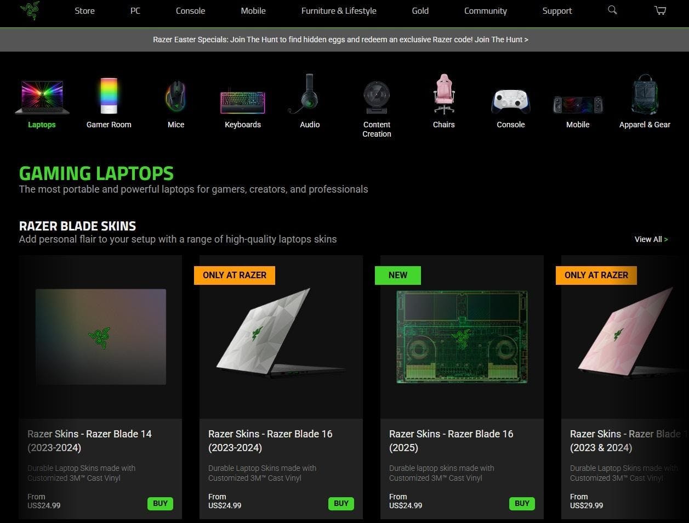Open the Community menu
689x523 pixels.
click(486, 11)
